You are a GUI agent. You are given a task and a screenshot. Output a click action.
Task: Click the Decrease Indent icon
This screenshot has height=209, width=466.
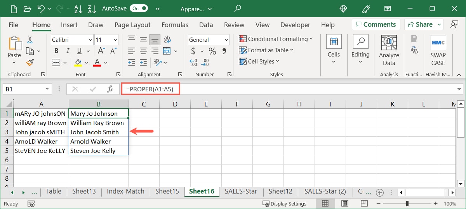pyautogui.click(x=132, y=62)
